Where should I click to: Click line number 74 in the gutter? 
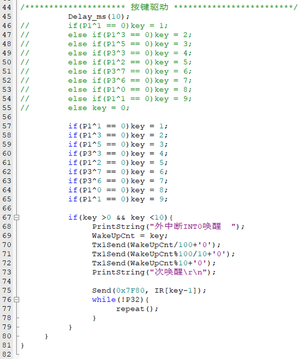[x=7, y=281]
